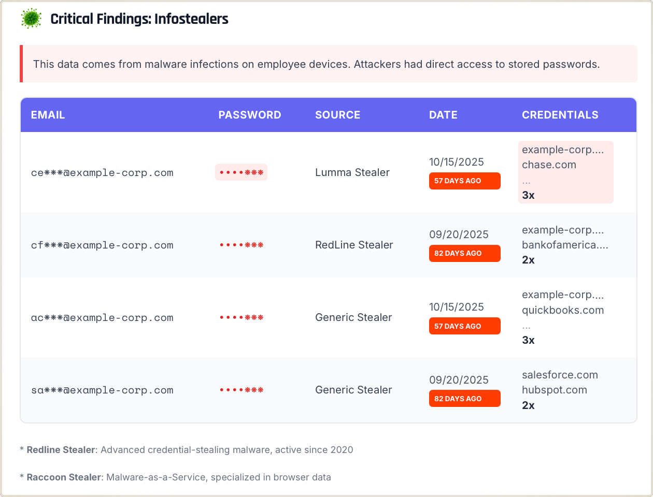
Task: Click the Redline Stealer footnote text
Action: click(x=187, y=449)
